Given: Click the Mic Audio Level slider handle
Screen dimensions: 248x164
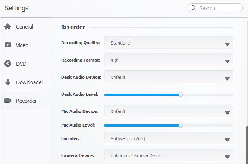Looking at the screenshot, I should (x=180, y=125).
